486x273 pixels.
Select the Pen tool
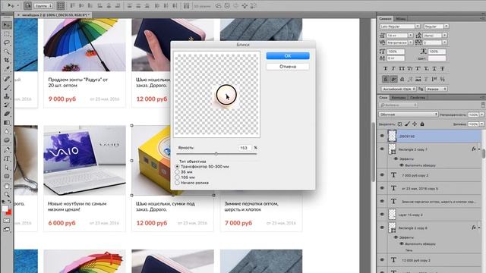7,150
